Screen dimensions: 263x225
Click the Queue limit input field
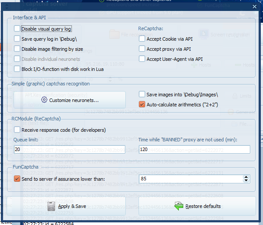(69, 150)
